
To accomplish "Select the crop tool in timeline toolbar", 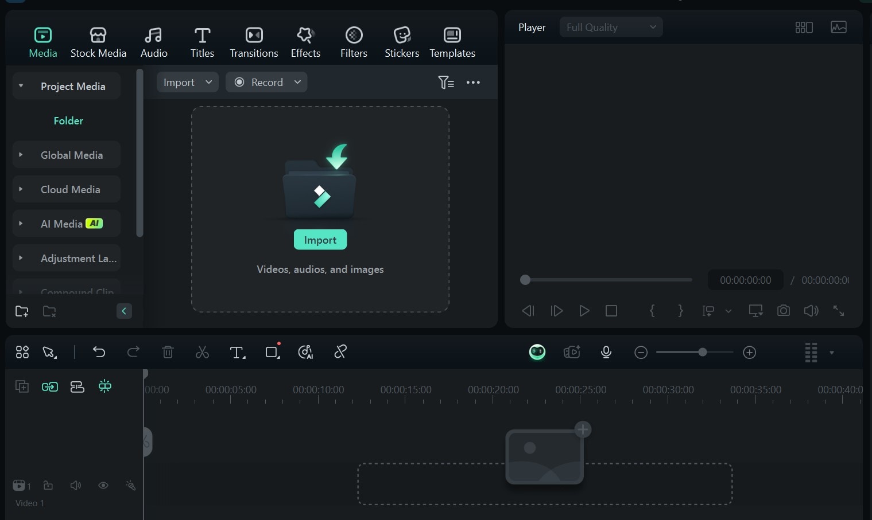I will click(273, 351).
